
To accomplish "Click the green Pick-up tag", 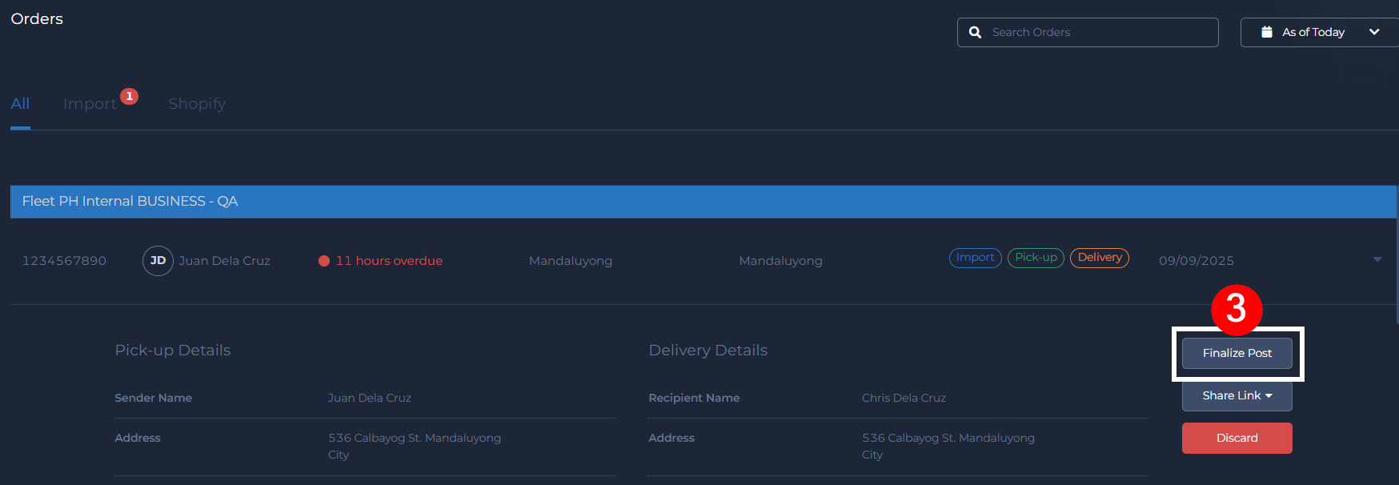I will 1036,258.
